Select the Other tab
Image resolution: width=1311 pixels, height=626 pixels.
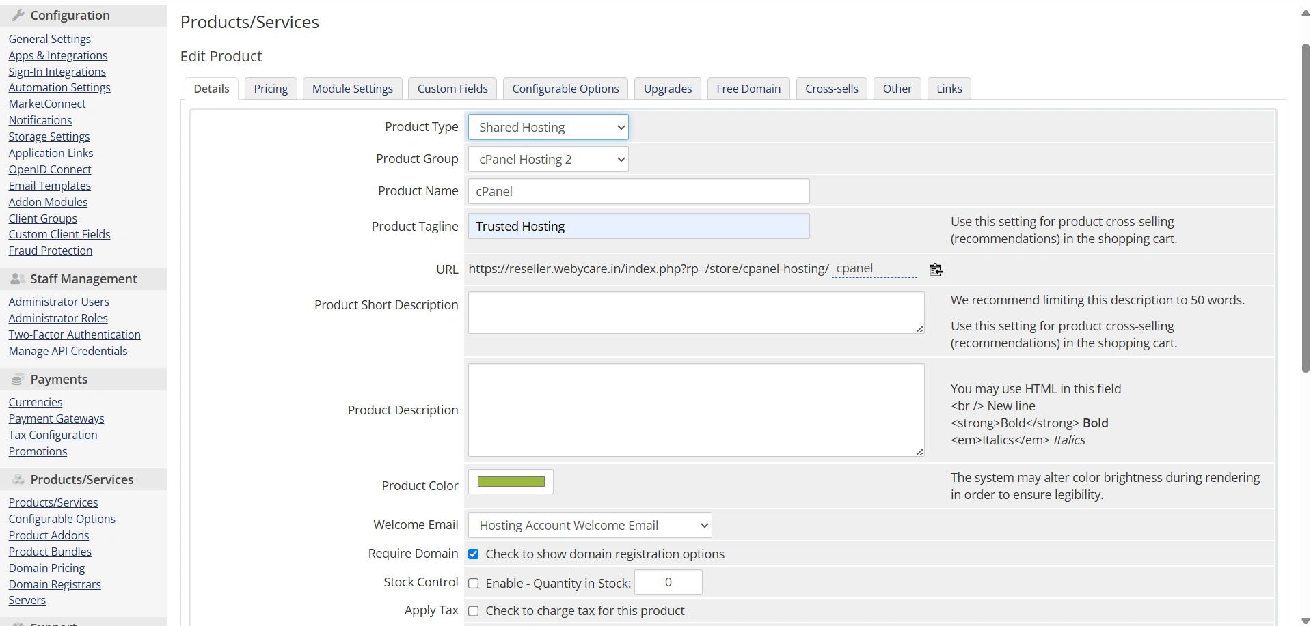coord(897,89)
